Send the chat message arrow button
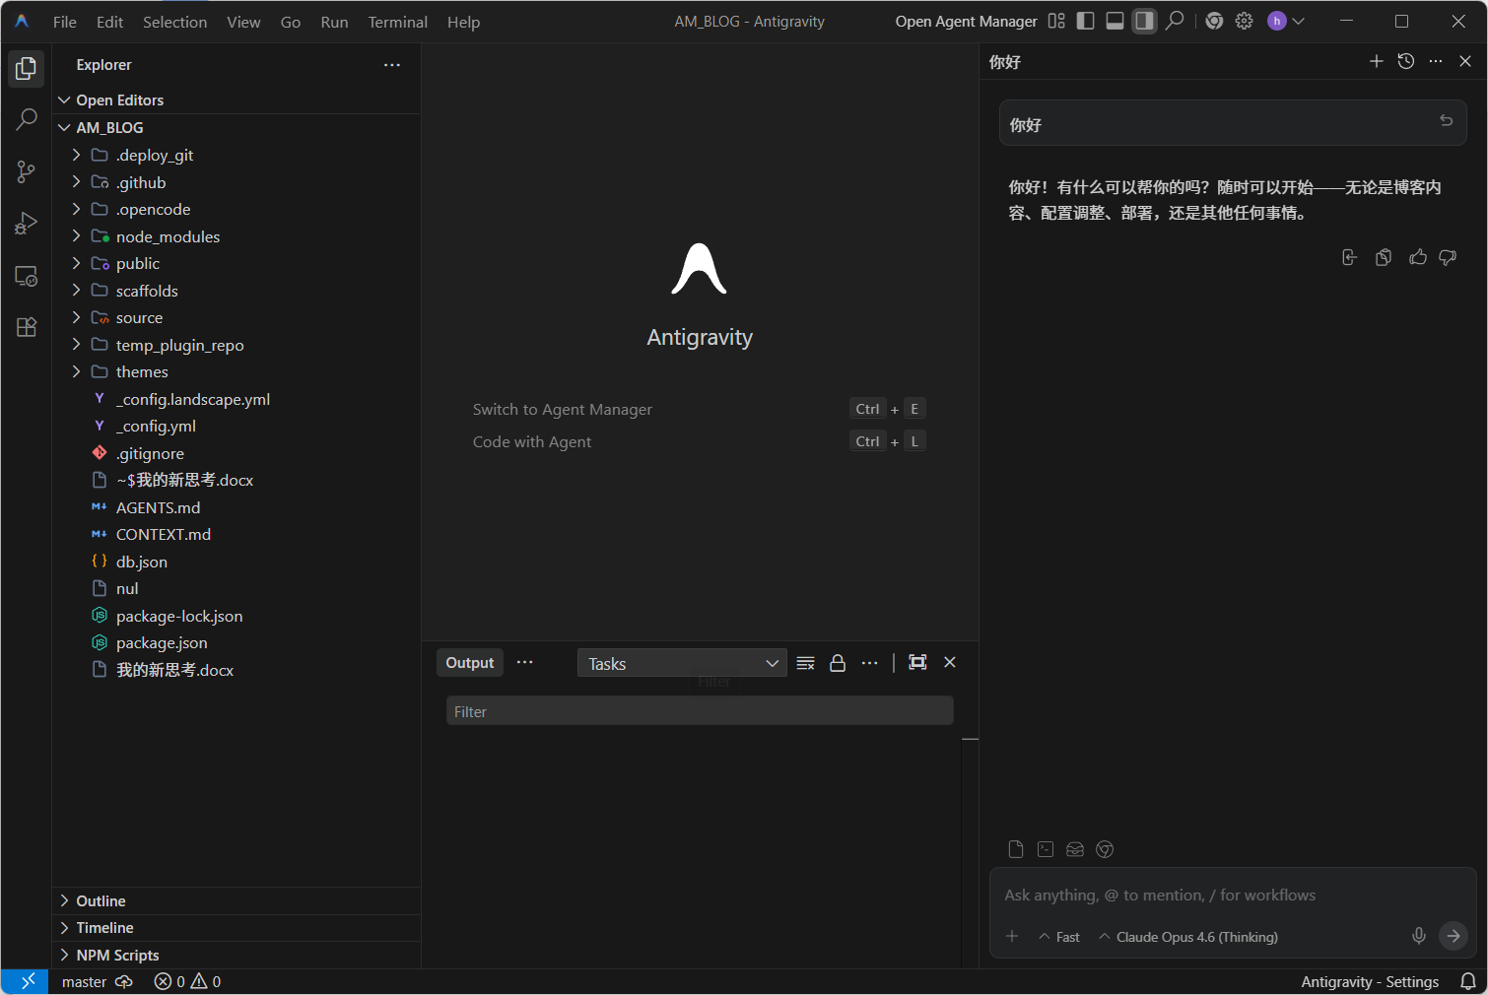Screen dimensions: 1488x995 [x=1454, y=936]
